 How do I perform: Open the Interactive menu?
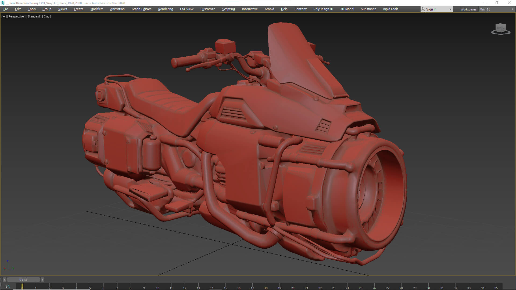pyautogui.click(x=250, y=9)
